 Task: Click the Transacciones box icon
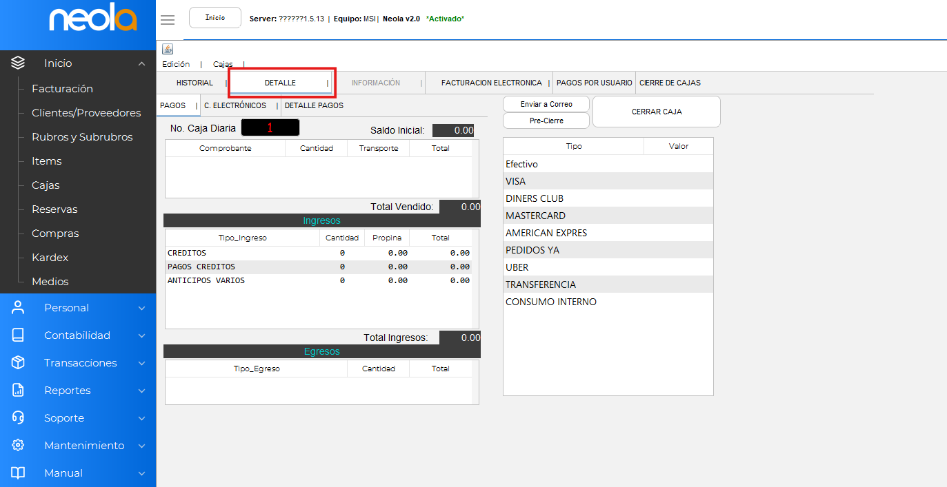point(18,363)
